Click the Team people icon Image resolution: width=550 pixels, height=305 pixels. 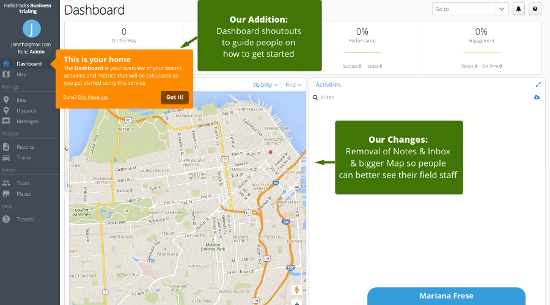pos(6,183)
